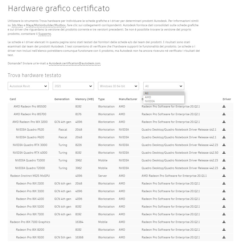
Task: Select All in the manufacturer list
Action: (x=164, y=93)
